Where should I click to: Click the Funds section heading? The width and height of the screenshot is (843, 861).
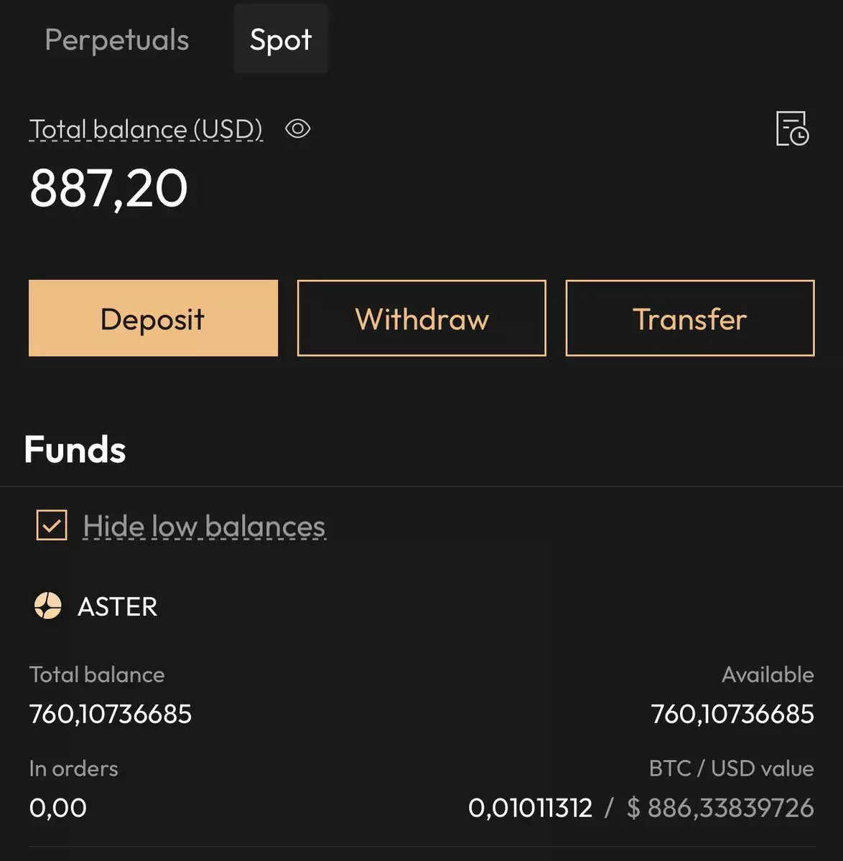[x=75, y=450]
